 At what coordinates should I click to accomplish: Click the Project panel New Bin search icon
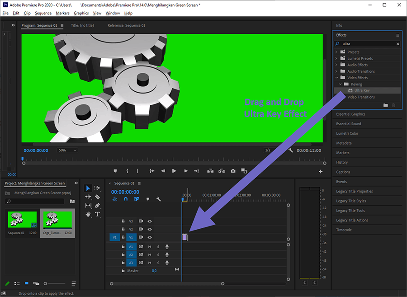click(x=72, y=201)
